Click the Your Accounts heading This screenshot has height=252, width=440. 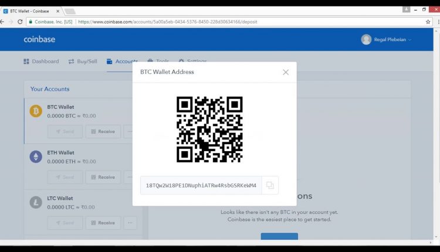50,89
